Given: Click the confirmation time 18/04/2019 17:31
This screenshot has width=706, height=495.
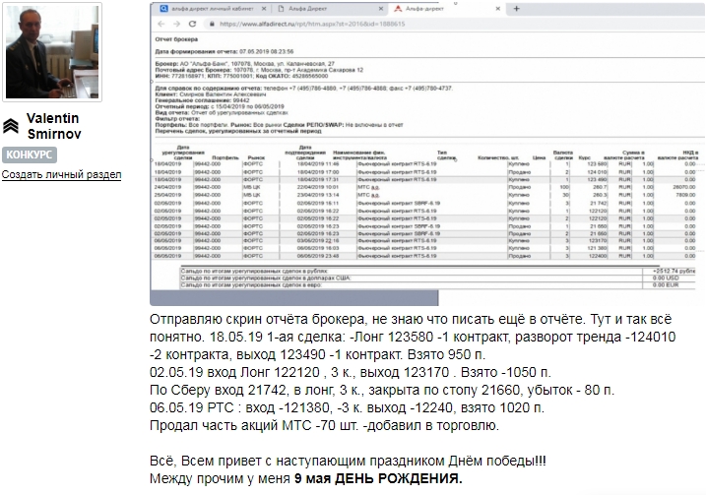Looking at the screenshot, I should tap(318, 179).
